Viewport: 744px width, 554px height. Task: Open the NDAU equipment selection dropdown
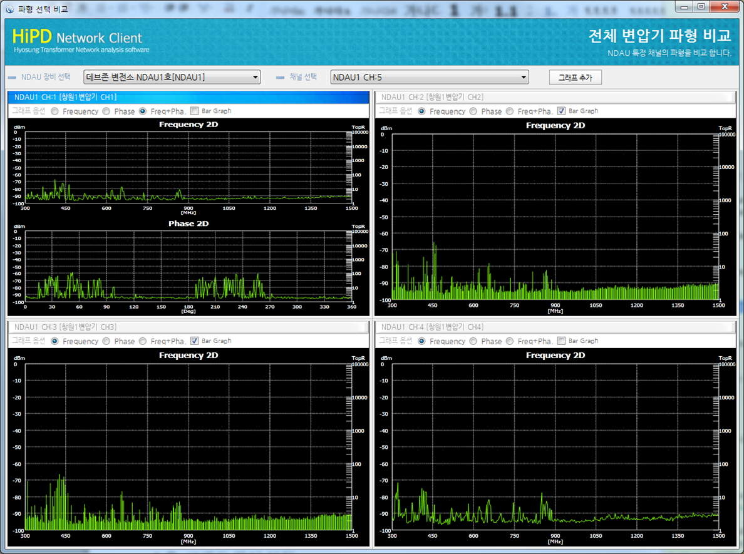point(172,77)
